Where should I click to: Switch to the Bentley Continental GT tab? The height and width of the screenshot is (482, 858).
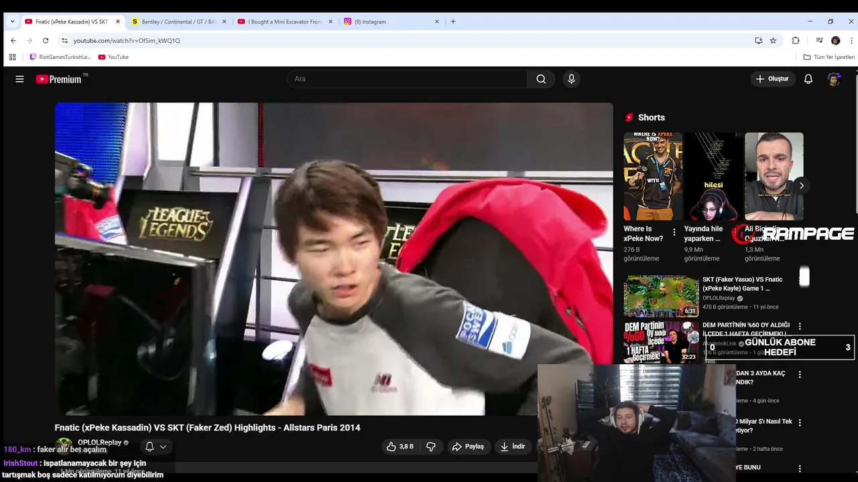click(179, 21)
